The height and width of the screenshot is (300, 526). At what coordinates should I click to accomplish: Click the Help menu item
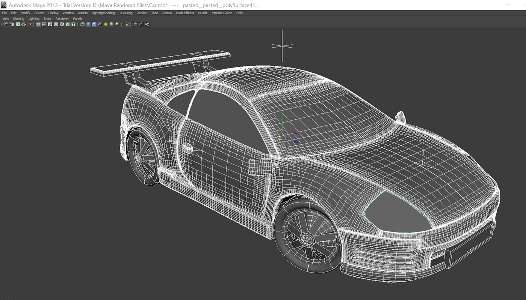pos(239,13)
